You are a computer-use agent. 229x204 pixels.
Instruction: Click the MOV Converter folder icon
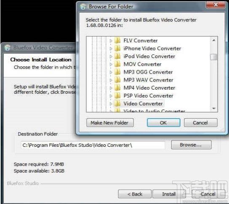(117, 64)
